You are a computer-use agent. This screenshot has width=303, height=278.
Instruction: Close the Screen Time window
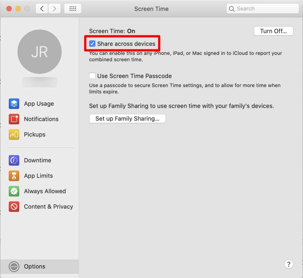coord(9,9)
